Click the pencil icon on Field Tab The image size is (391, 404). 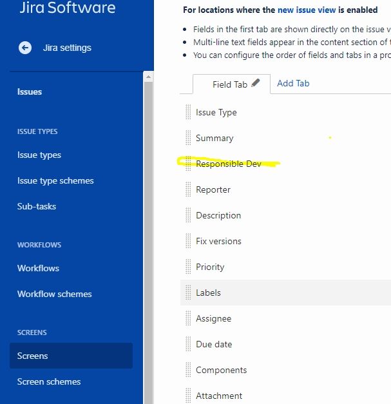[256, 83]
